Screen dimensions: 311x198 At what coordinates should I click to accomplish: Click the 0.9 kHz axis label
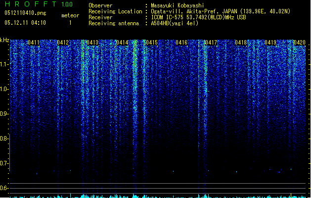click(4, 114)
